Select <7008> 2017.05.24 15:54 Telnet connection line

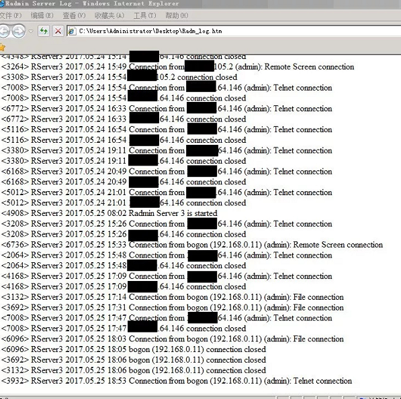coord(167,88)
